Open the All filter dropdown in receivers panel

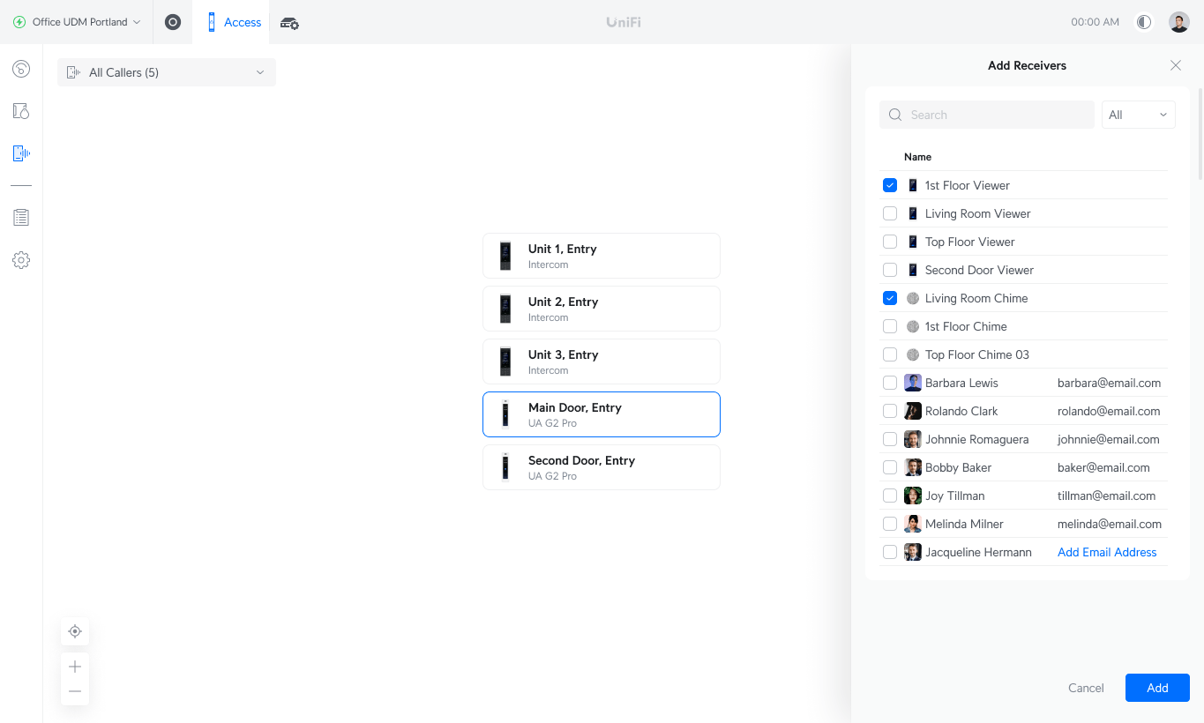point(1138,114)
